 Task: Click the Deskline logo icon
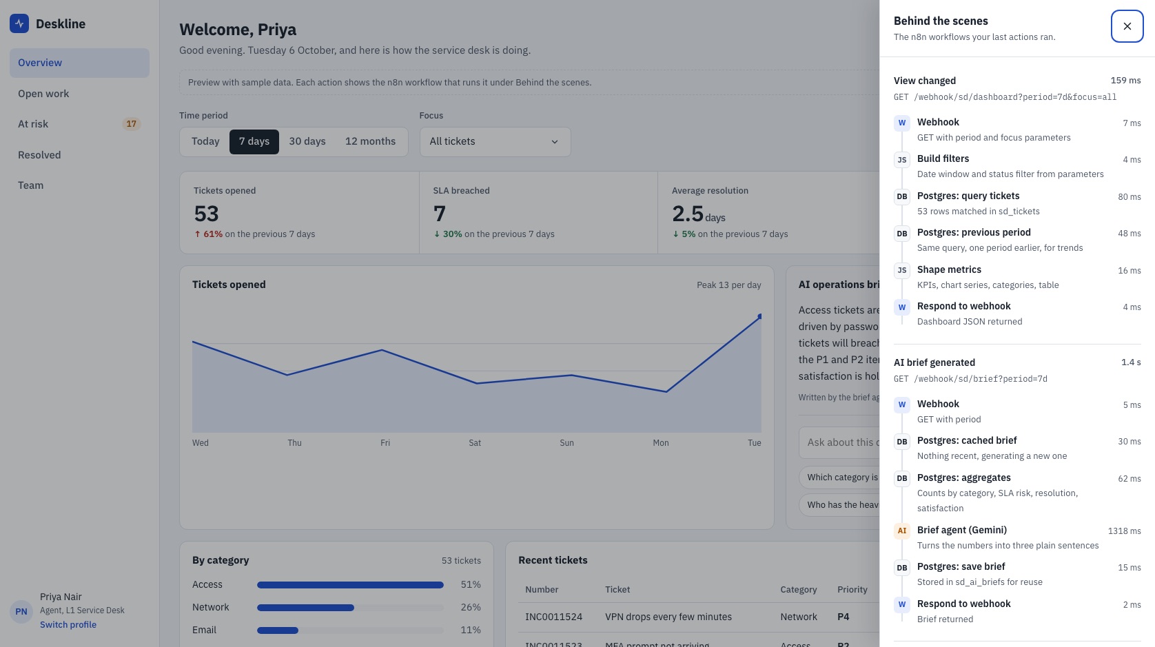[19, 23]
